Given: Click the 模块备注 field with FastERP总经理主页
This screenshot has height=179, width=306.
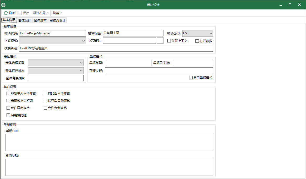Looking at the screenshot, I should 116,48.
